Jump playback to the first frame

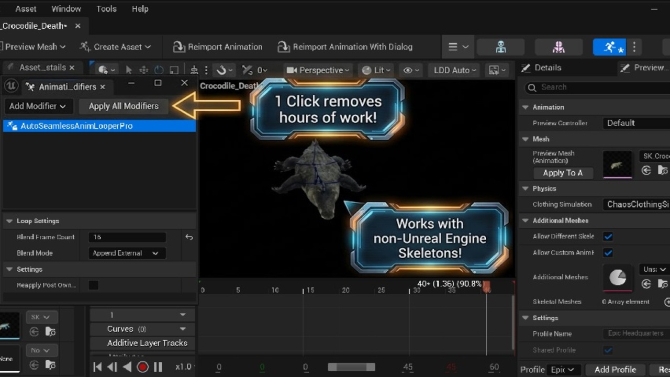pyautogui.click(x=97, y=367)
